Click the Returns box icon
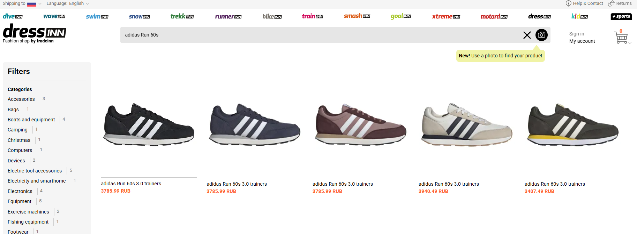 tap(611, 3)
